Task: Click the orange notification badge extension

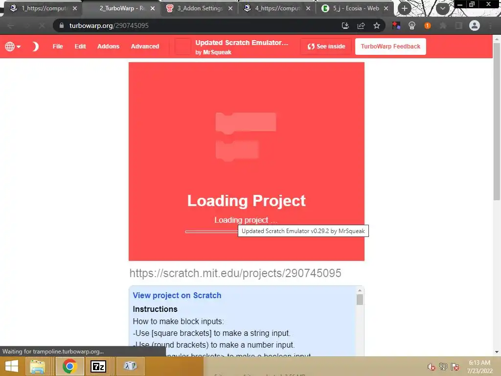Action: [428, 25]
